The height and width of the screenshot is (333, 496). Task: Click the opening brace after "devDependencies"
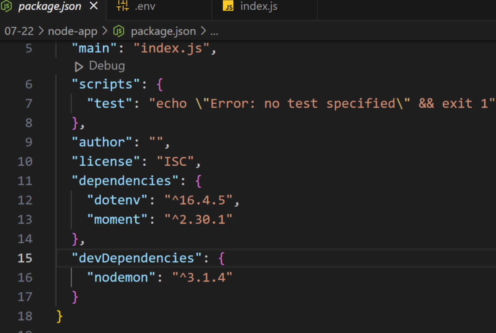tap(221, 259)
